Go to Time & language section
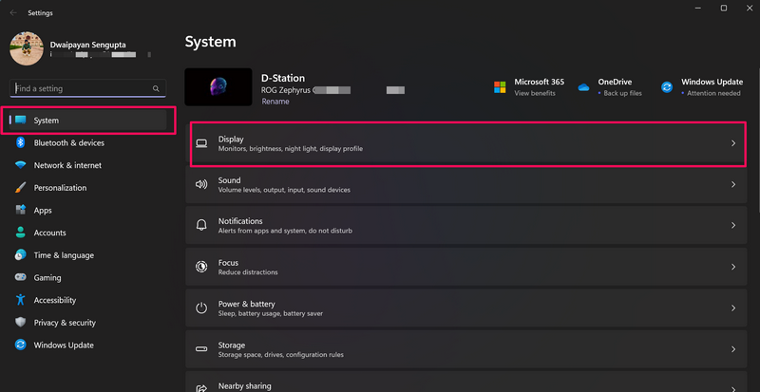Screen dimensions: 760x392 pyautogui.click(x=64, y=255)
